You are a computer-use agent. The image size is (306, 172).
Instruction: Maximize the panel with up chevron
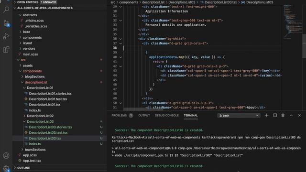pos(291,116)
